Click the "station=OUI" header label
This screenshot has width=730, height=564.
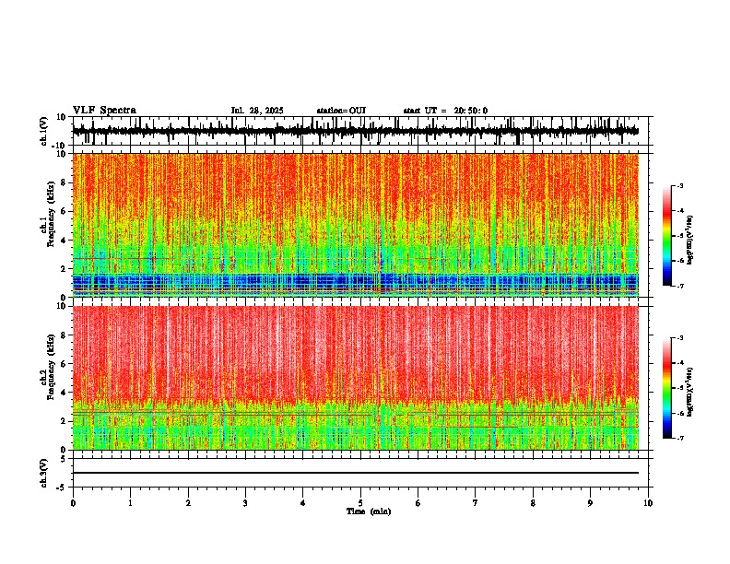[x=341, y=111]
